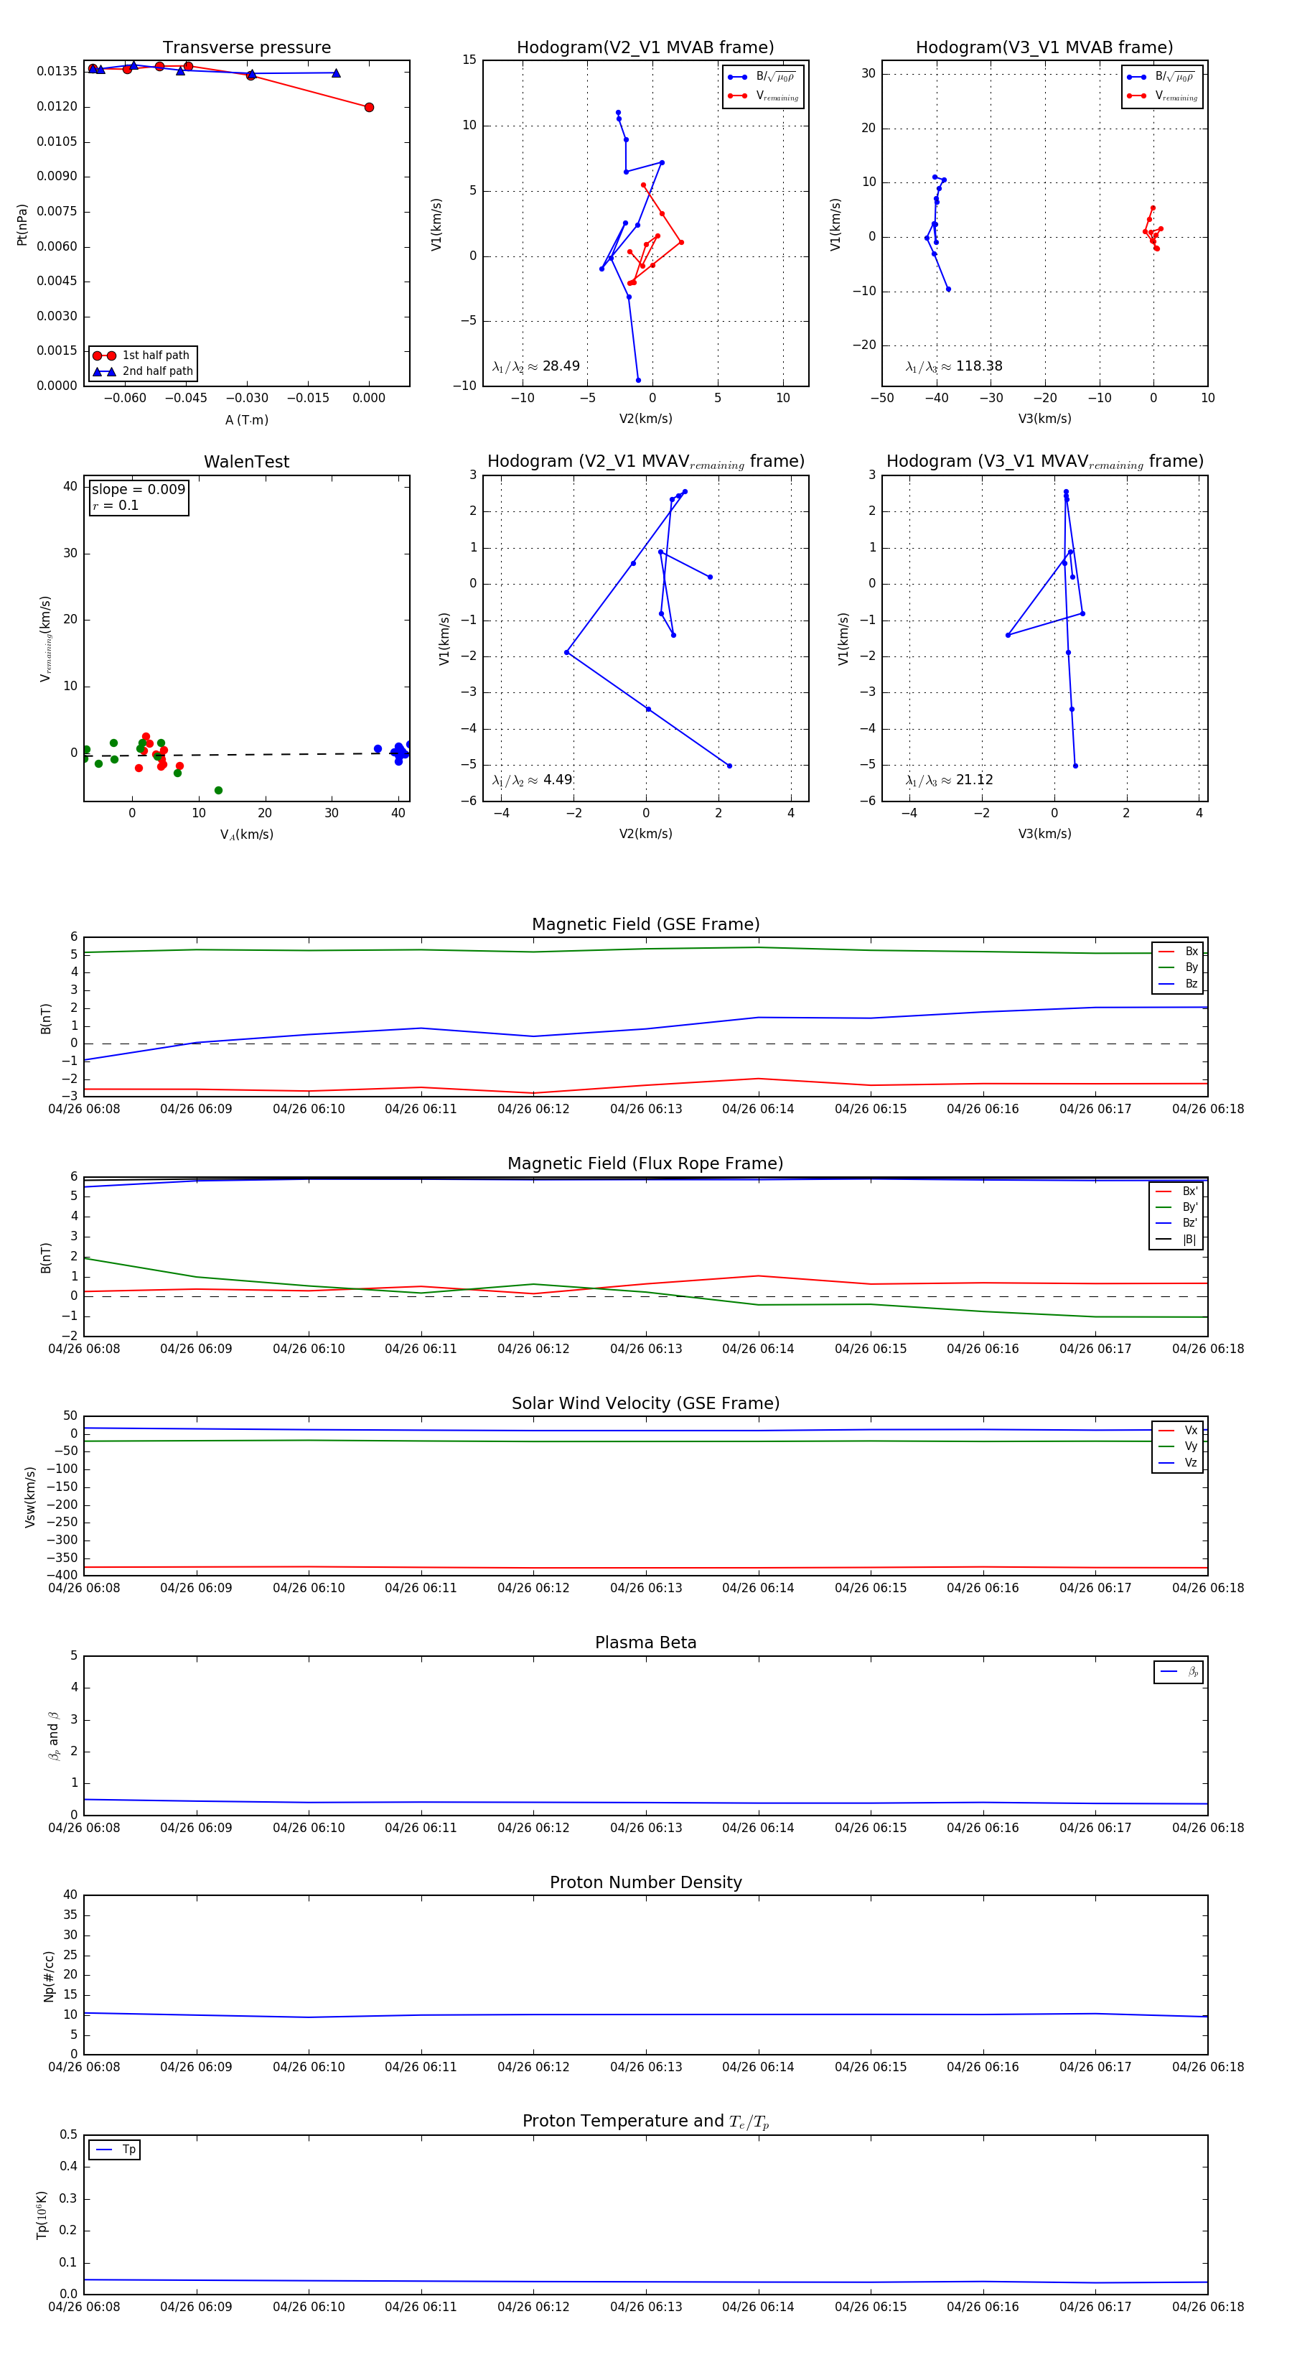Click the "Hodogram(V2_V1 MVAB frame)" title

tap(645, 48)
